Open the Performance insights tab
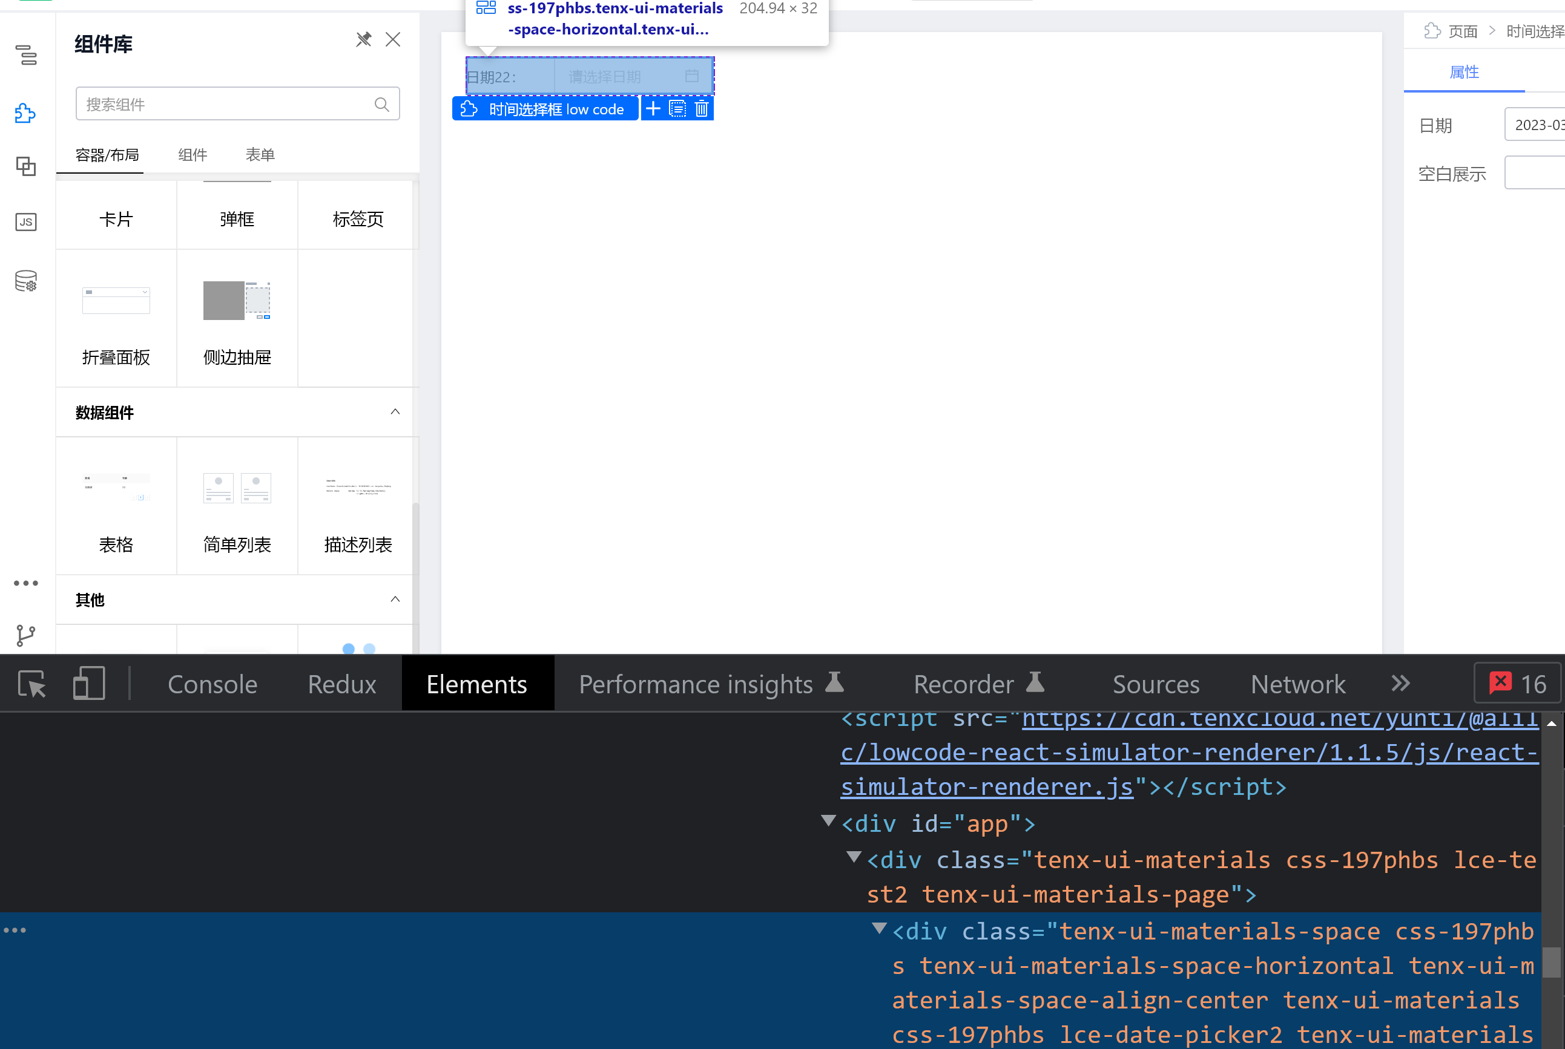Screen dimensions: 1565x1049 pyautogui.click(x=711, y=684)
